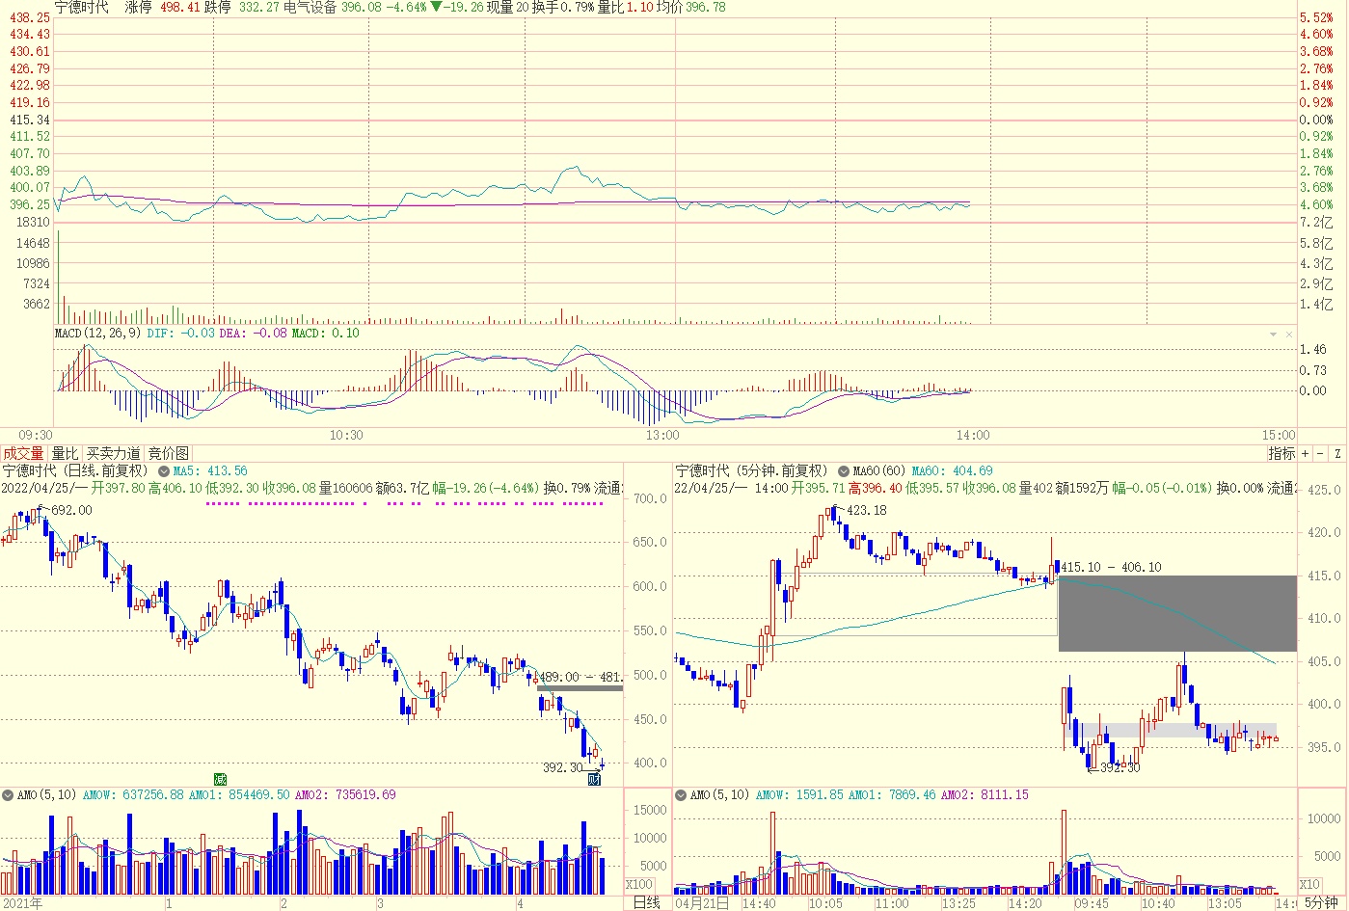The height and width of the screenshot is (911, 1349).
Task: Click the large gray gap rectangle
Action: pyautogui.click(x=1177, y=613)
